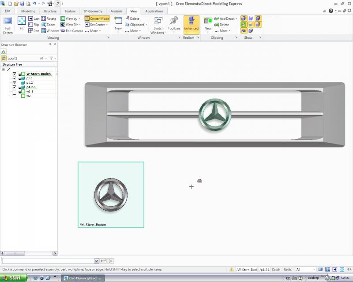Select the Pan tool
Image resolution: width=353 pixels, height=282 pixels.
pos(34,31)
